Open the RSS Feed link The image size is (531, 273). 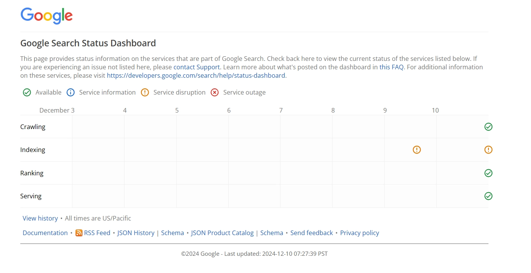[97, 233]
